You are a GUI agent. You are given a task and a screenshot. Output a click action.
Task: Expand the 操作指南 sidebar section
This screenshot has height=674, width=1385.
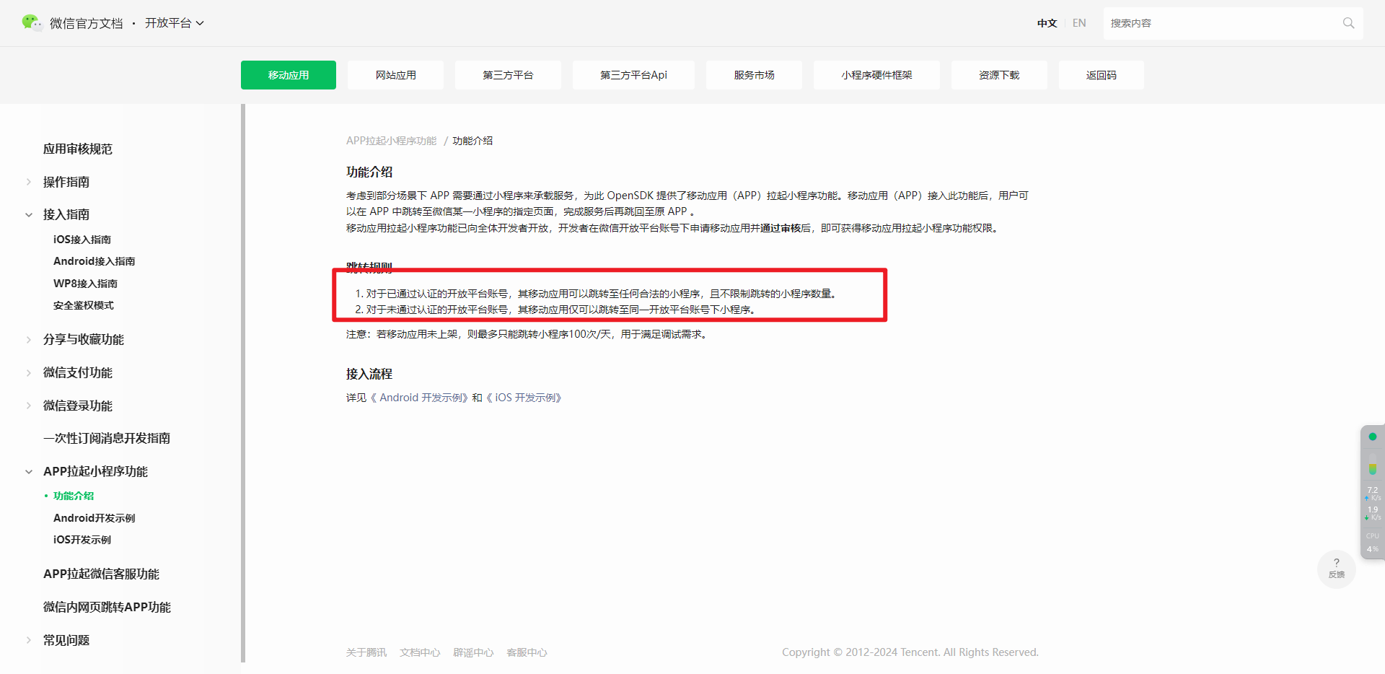tap(29, 182)
